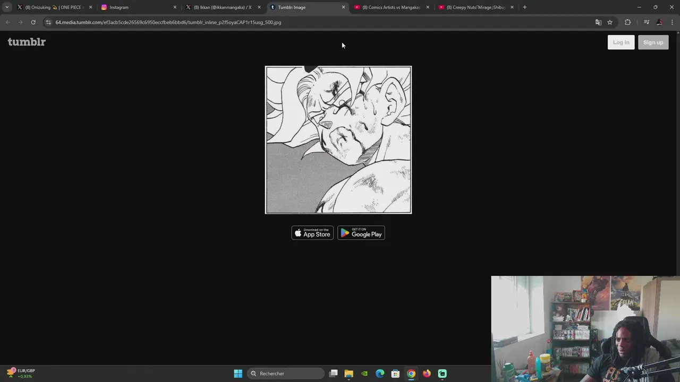Switch to the Instagram tab
The image size is (680, 382).
138,7
